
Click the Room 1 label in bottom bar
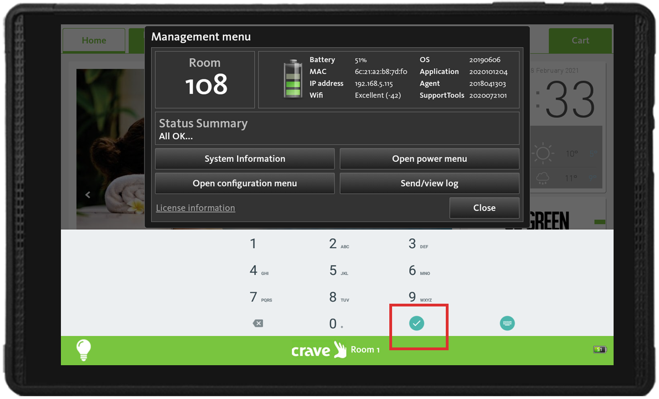point(365,350)
